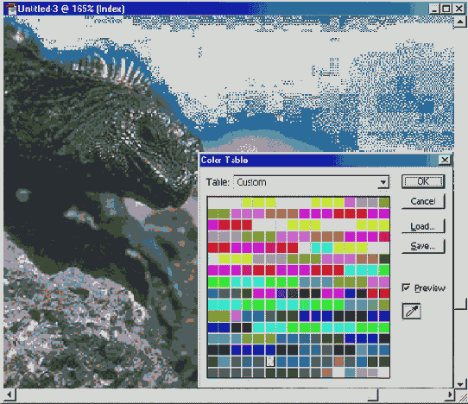This screenshot has height=404, width=468.
Task: Open the Load... palette dialog
Action: (423, 226)
